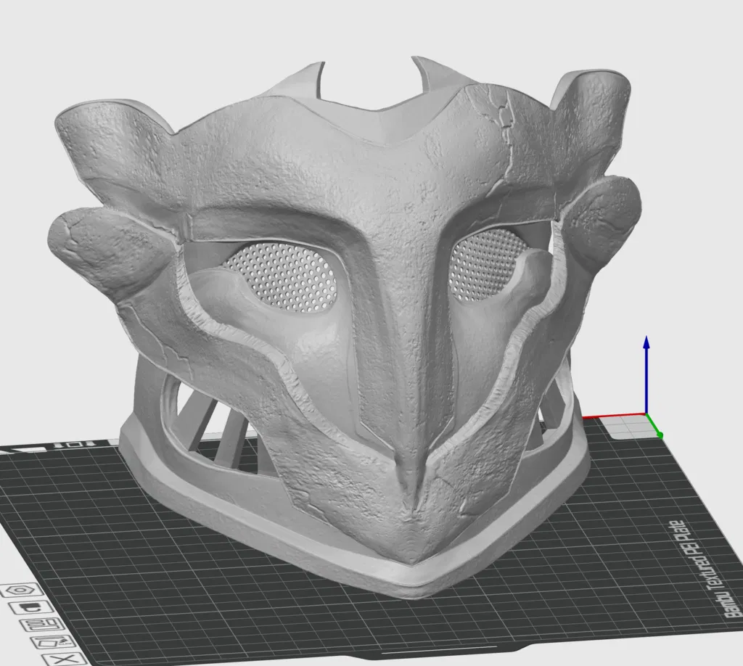Open plate settings via the hexagon icon
743x666 pixels.
click(20, 591)
